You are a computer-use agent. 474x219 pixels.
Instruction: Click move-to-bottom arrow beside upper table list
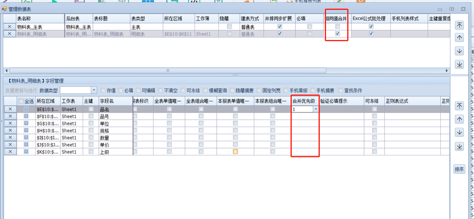[459, 64]
